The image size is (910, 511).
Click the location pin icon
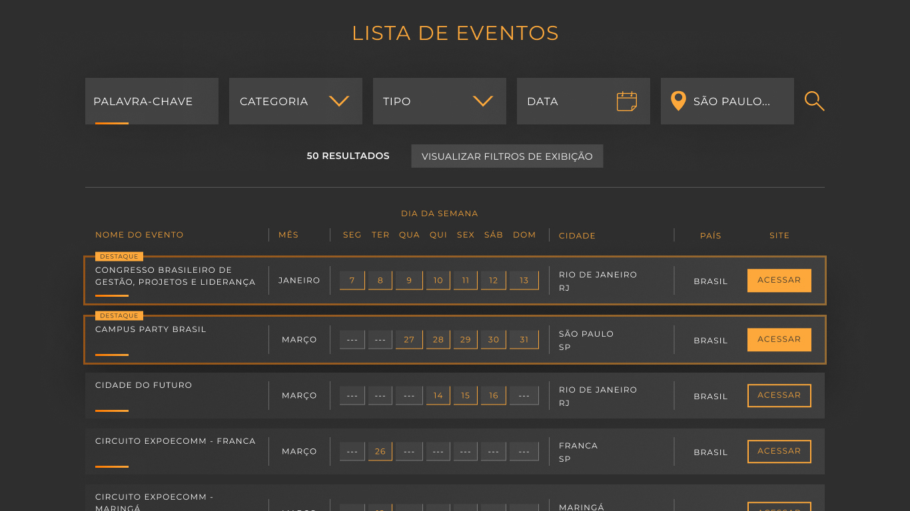coord(678,101)
